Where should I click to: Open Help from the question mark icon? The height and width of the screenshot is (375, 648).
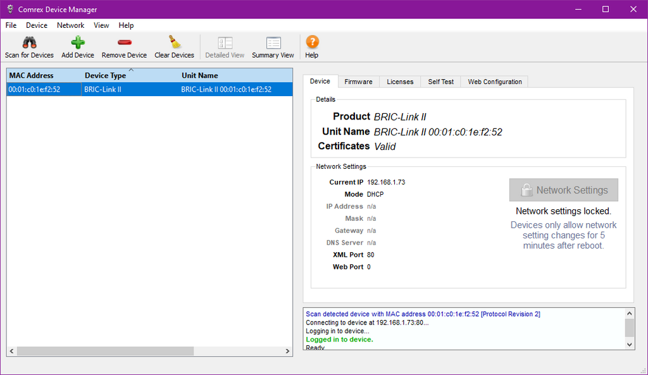coord(312,42)
